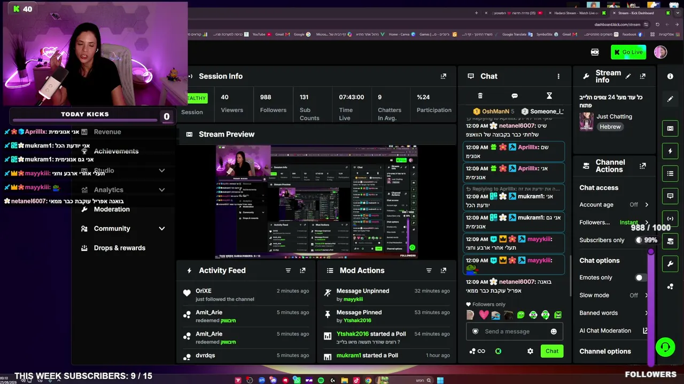Open Moderation in the sidebar
This screenshot has height=384, width=684.
click(112, 209)
